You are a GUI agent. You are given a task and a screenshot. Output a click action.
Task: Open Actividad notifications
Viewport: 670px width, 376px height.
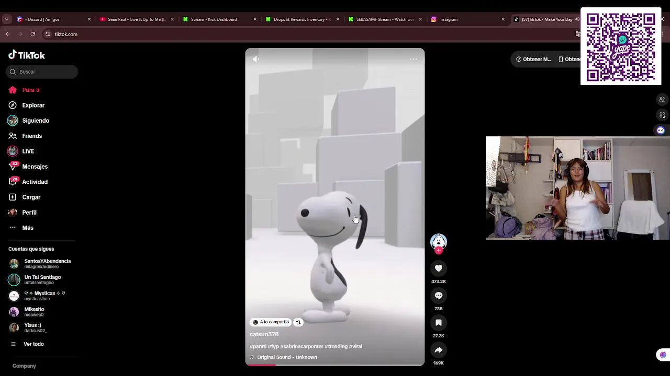pos(35,182)
